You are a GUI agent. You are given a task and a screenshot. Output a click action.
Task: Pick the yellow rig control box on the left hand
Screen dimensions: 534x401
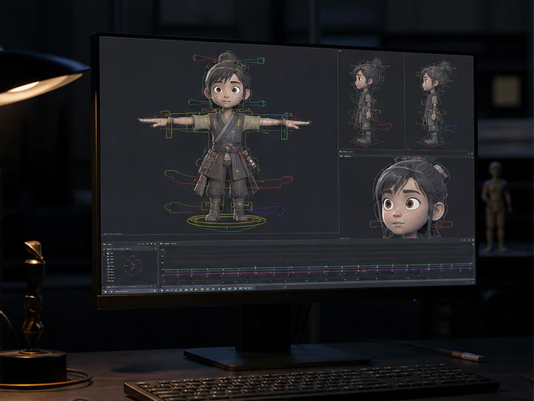pos(170,127)
